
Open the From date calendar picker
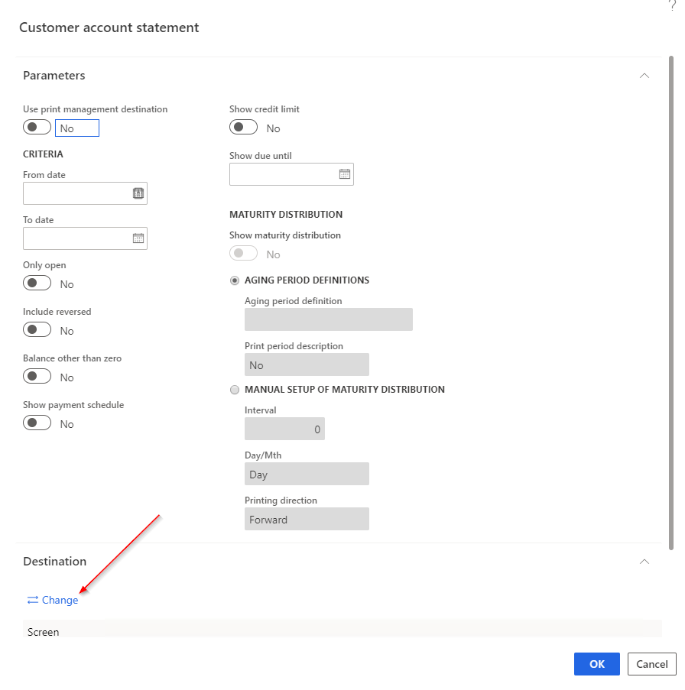click(138, 193)
